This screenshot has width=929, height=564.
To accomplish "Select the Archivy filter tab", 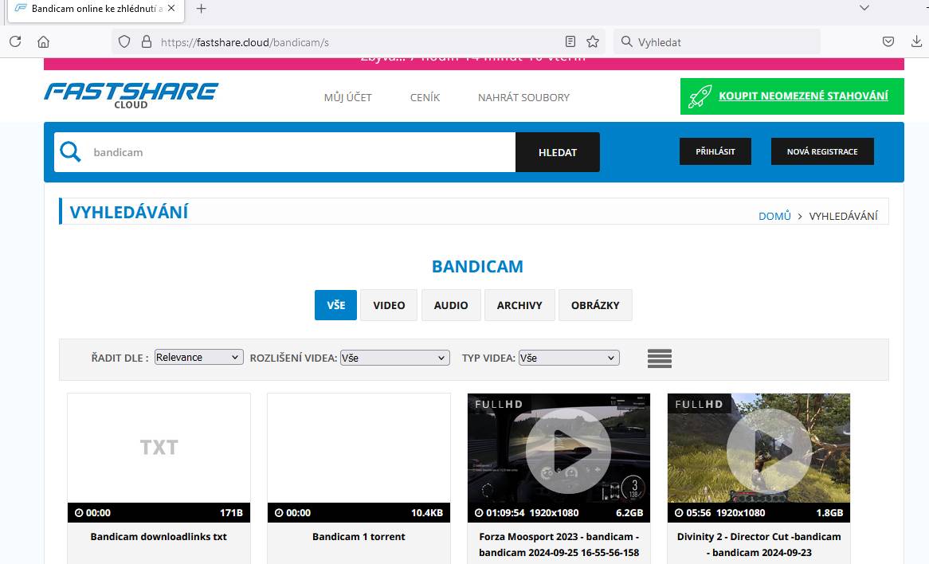I will [x=519, y=305].
